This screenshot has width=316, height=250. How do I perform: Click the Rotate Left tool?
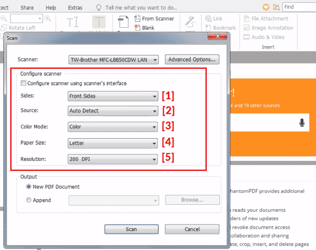click(19, 28)
